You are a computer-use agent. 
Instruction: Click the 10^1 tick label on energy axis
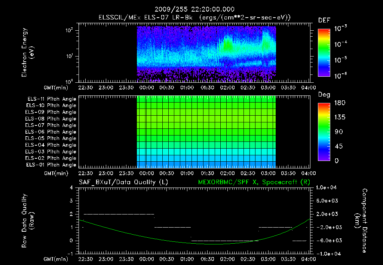click(69, 56)
